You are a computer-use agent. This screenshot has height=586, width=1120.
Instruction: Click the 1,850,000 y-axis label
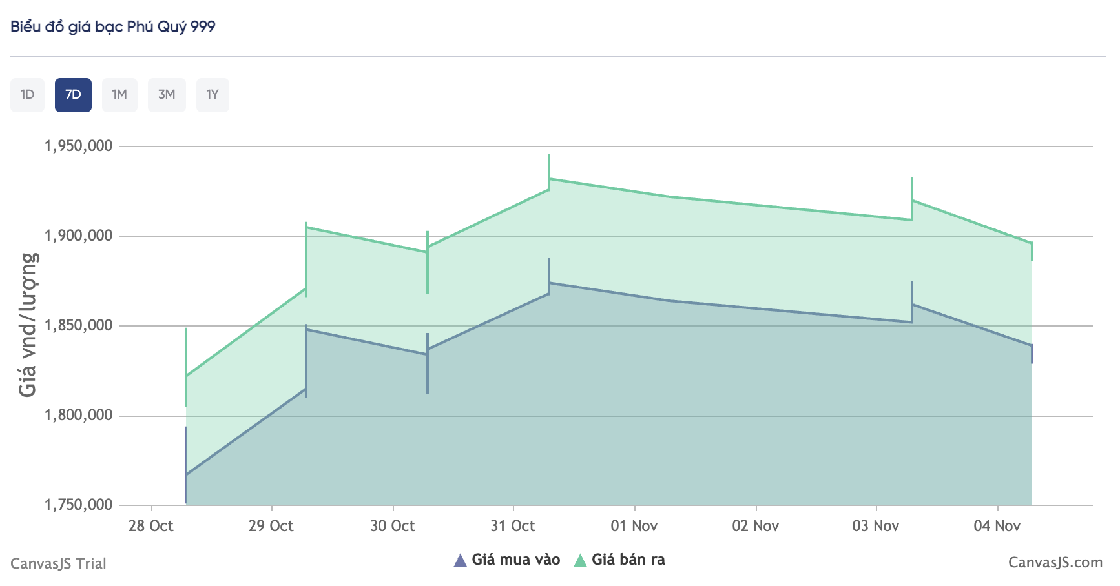[x=78, y=325]
